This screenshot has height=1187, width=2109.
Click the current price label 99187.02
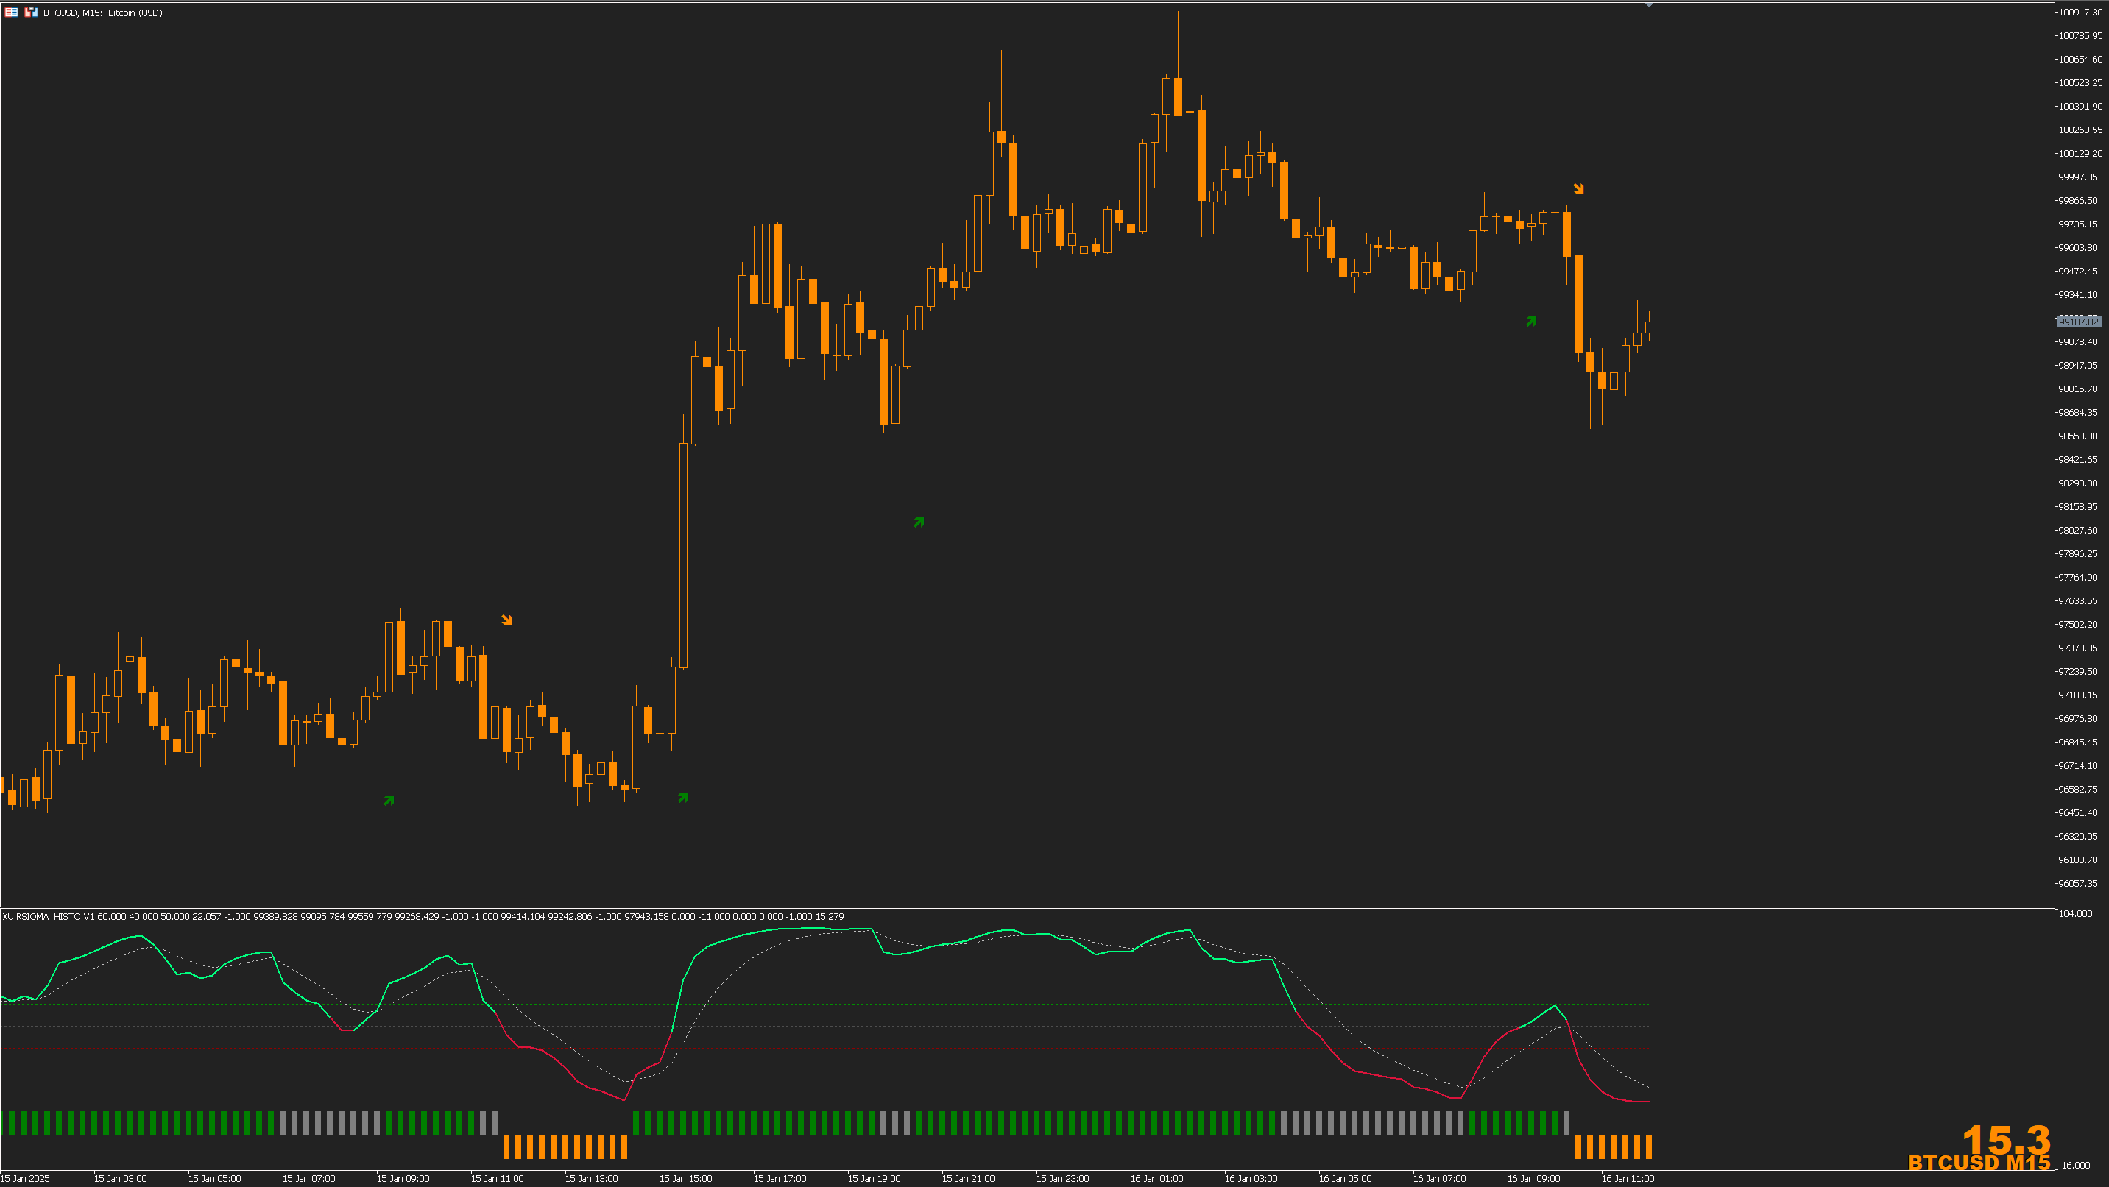(x=2078, y=322)
